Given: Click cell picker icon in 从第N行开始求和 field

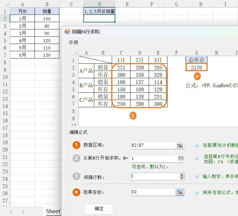Looking at the screenshot, I should pos(181,158).
